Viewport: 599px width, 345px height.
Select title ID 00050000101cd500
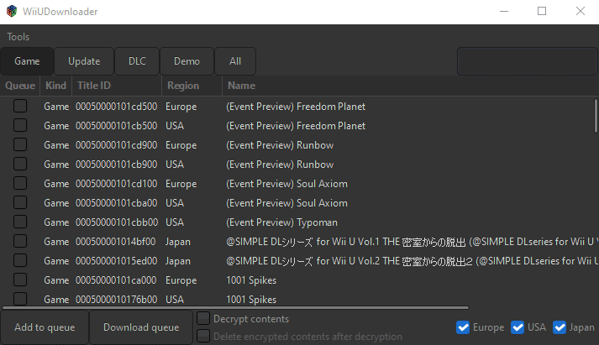click(x=117, y=107)
